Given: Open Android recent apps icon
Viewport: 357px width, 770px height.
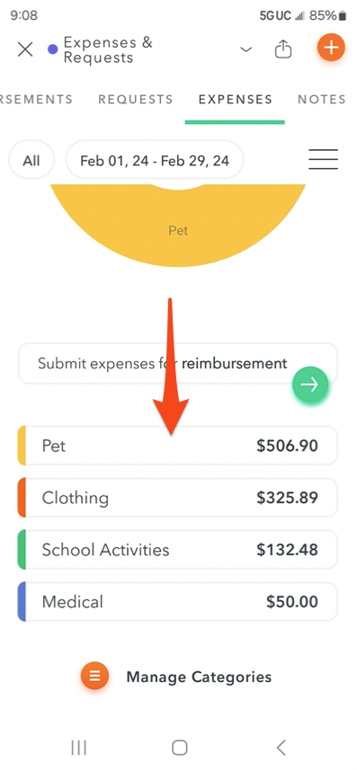Looking at the screenshot, I should click(x=78, y=748).
